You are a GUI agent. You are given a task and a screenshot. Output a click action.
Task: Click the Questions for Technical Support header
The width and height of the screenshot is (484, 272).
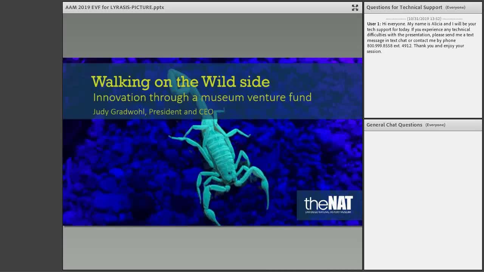[x=404, y=7]
